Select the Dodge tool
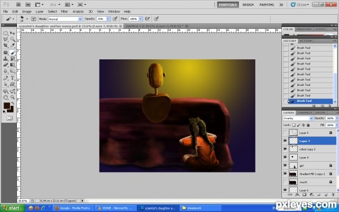 pyautogui.click(x=12, y=71)
